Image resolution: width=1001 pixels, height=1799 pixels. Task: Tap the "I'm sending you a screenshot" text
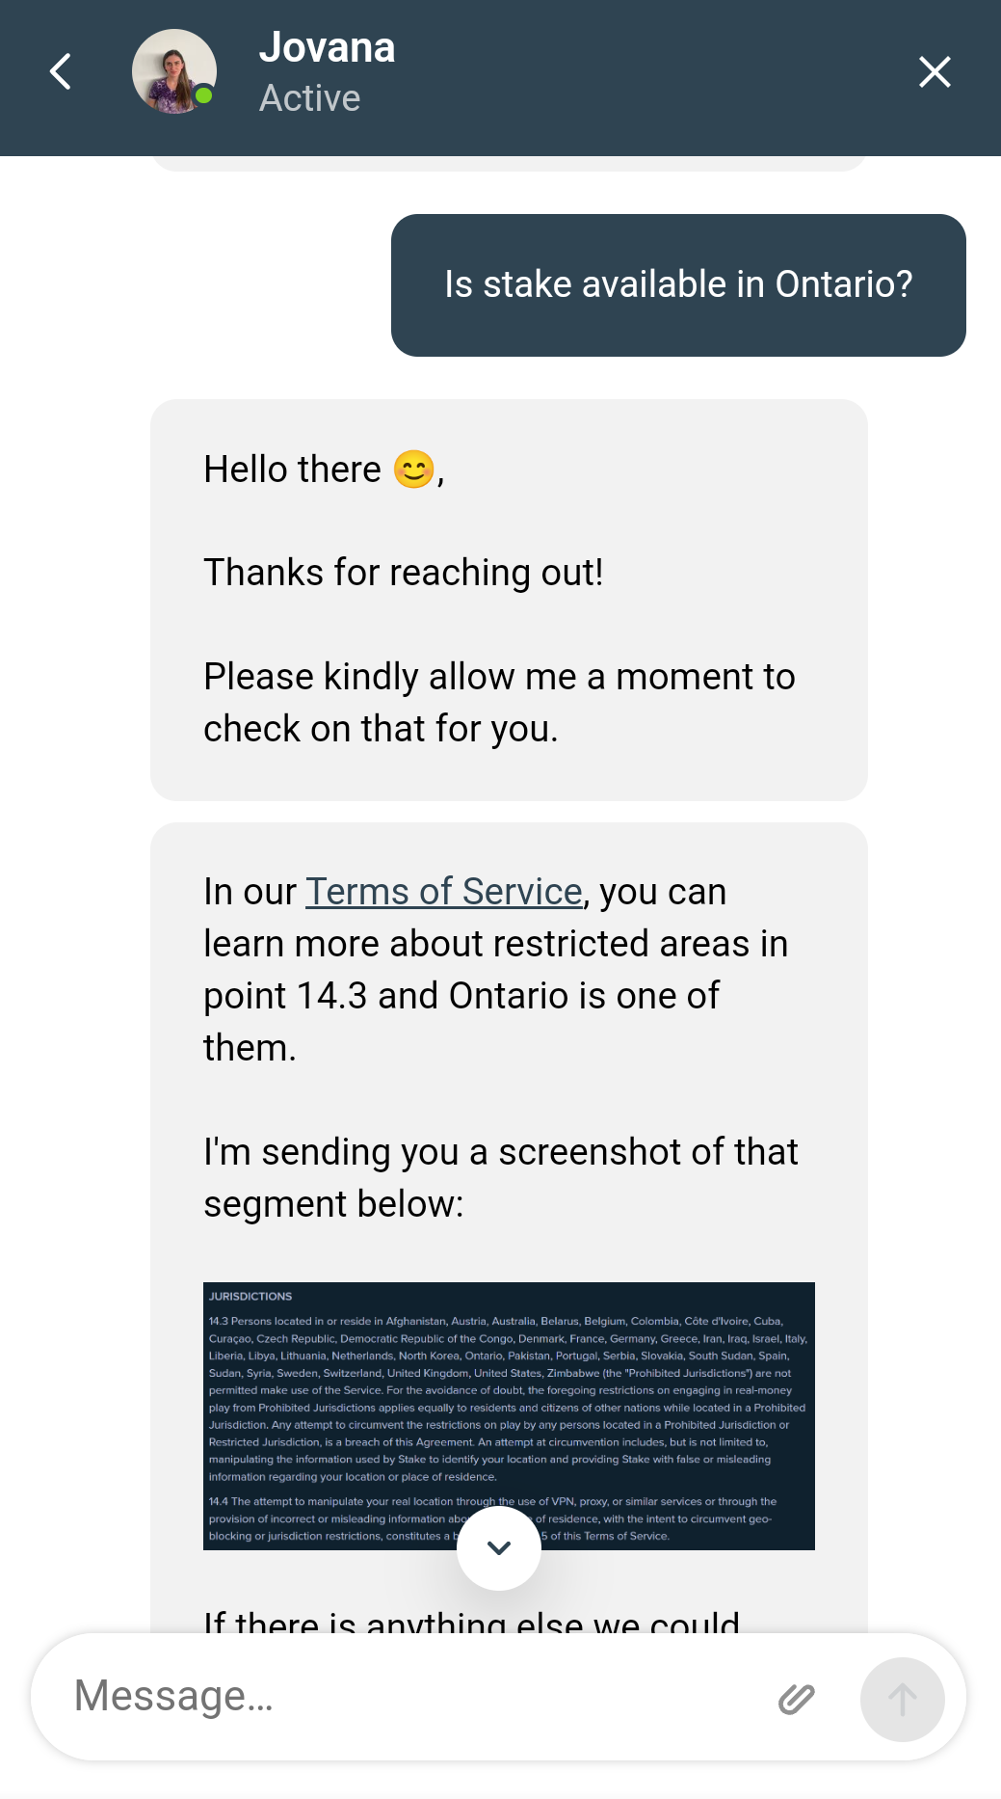501,1152
